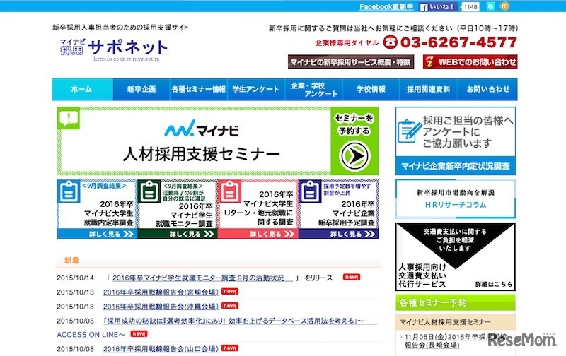This screenshot has height=356, width=566.
Task: Click the Twitter bird icon
Action: [490, 6]
